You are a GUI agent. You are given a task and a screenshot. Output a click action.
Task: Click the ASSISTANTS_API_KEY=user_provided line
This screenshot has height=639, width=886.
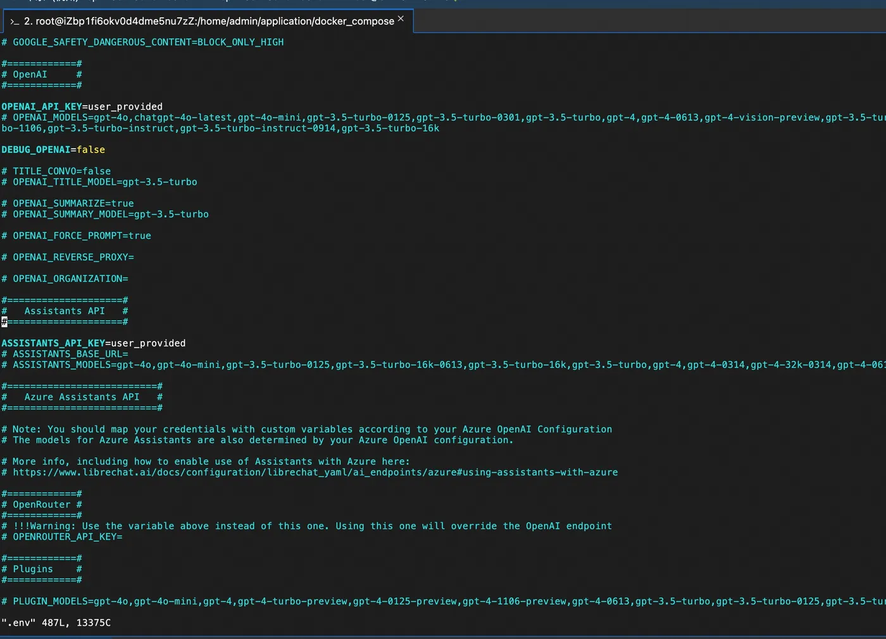click(94, 344)
